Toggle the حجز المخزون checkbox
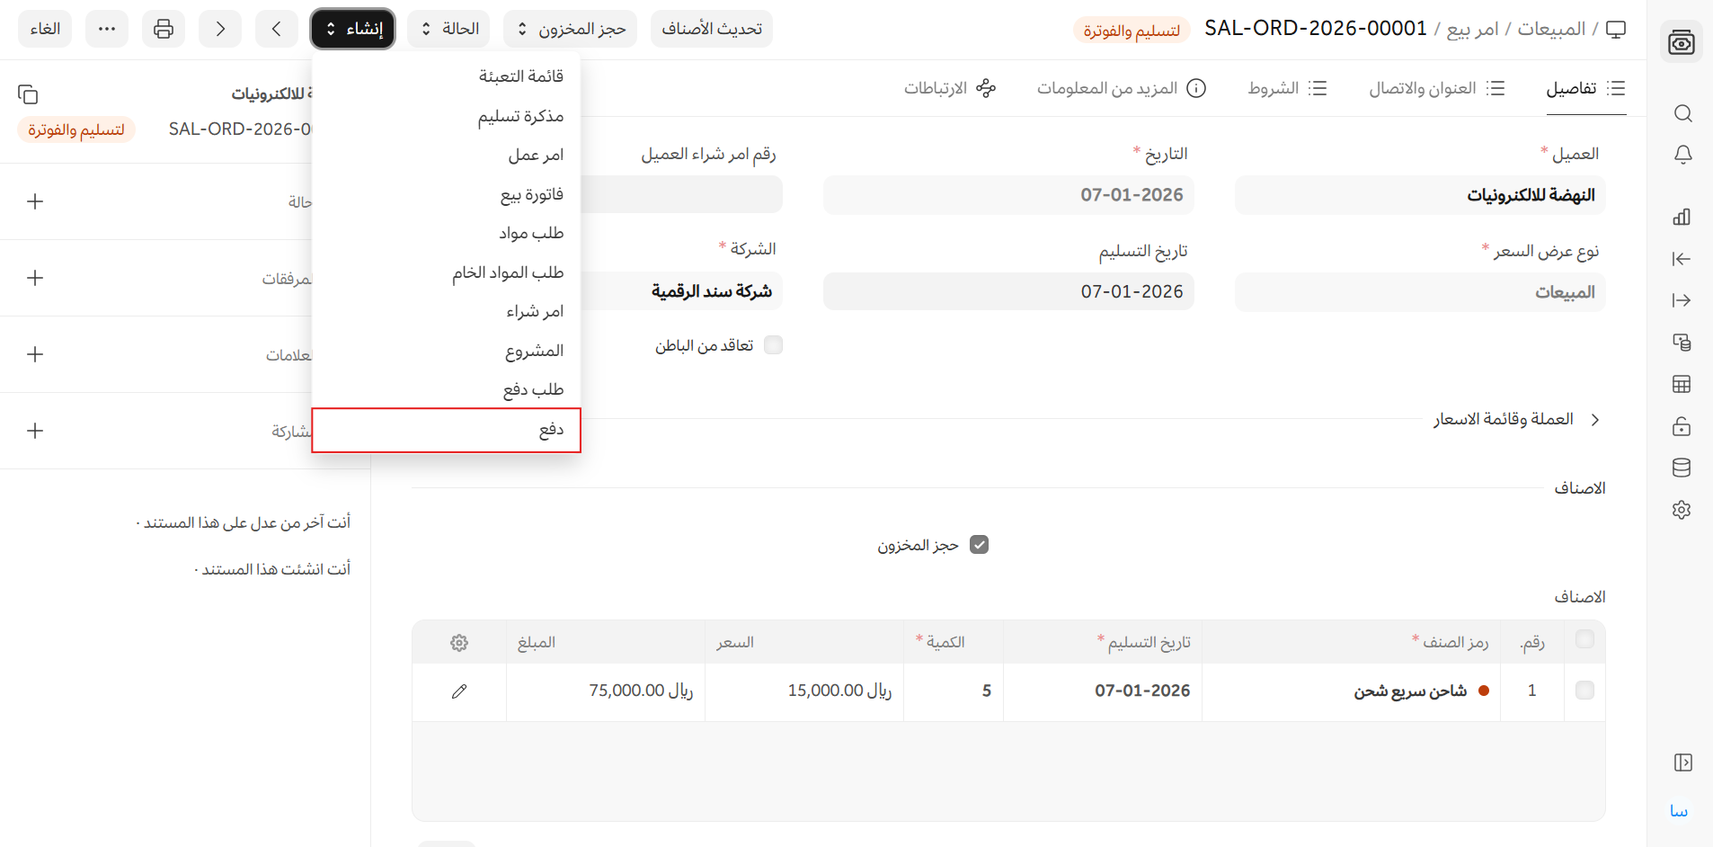This screenshot has height=847, width=1713. point(980,545)
